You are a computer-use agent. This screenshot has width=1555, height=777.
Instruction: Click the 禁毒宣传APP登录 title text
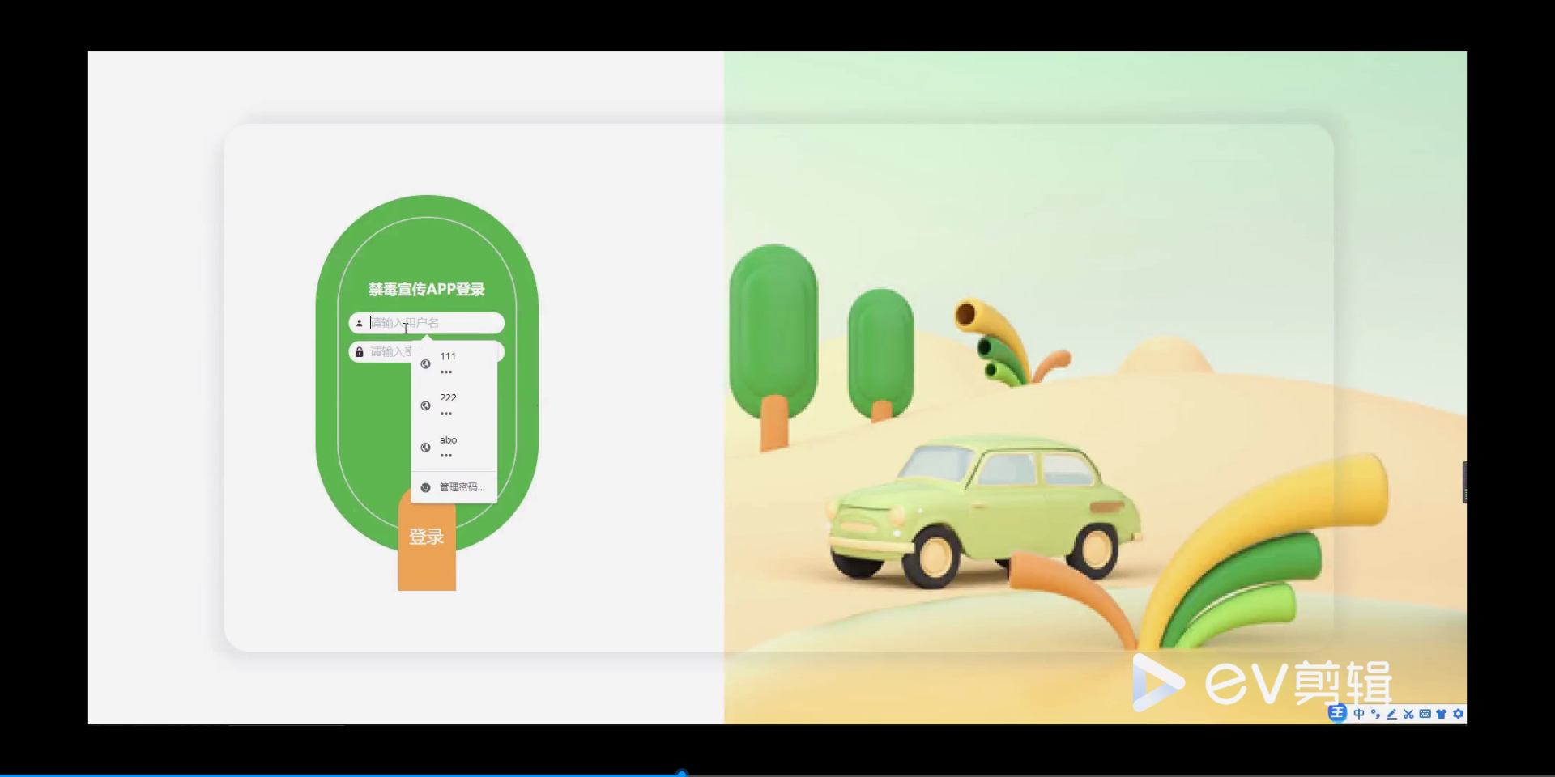click(x=427, y=289)
